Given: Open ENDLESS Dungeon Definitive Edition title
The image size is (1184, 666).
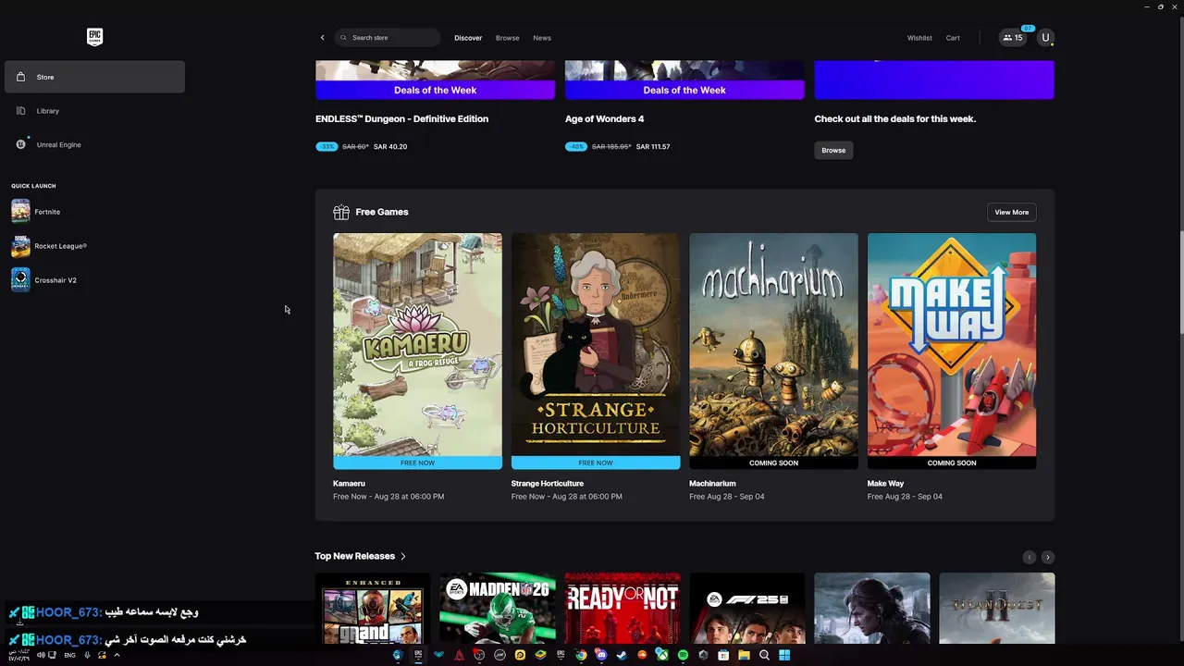Looking at the screenshot, I should click(401, 118).
